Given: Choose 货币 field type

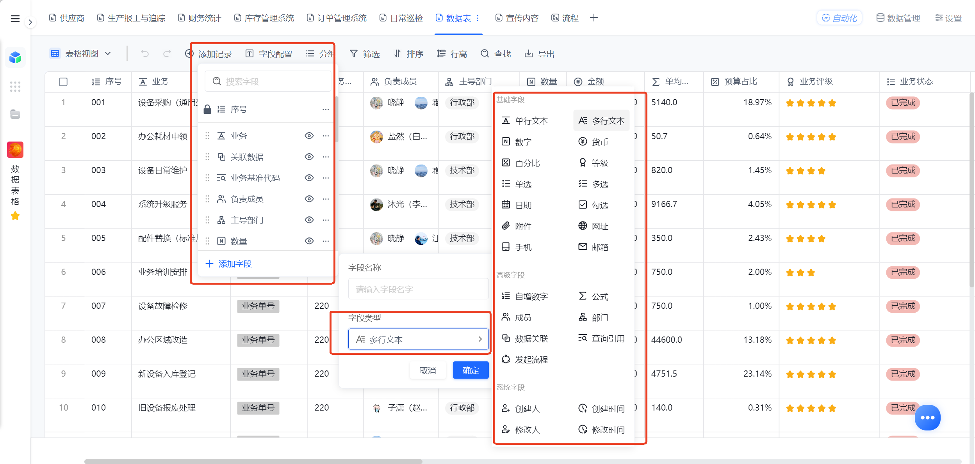Looking at the screenshot, I should tap(594, 142).
